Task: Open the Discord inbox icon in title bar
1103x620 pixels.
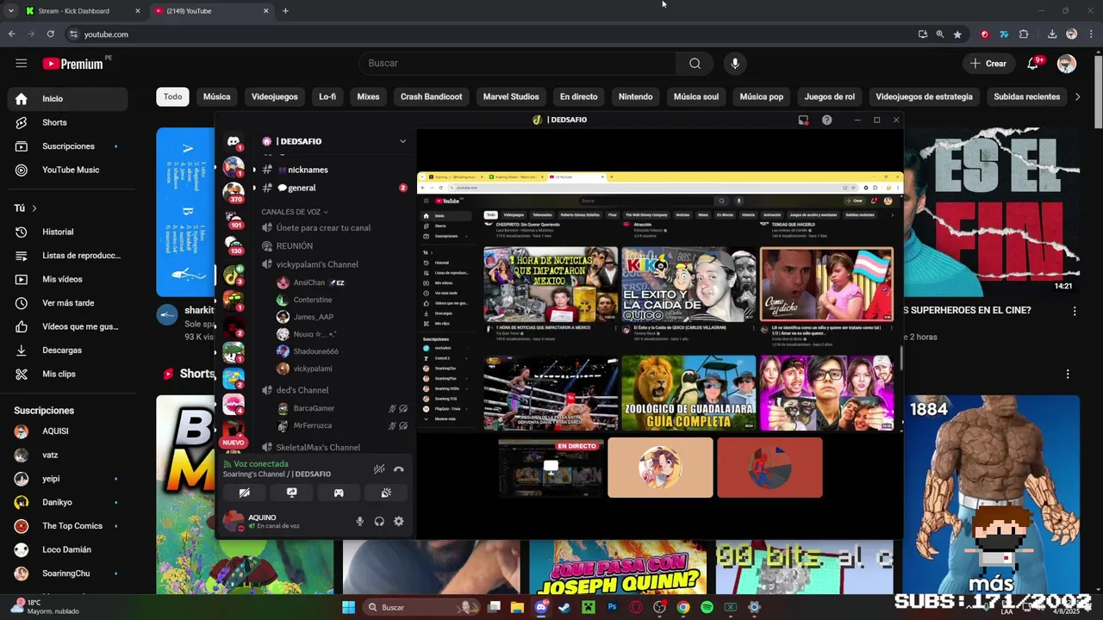Action: coord(803,120)
